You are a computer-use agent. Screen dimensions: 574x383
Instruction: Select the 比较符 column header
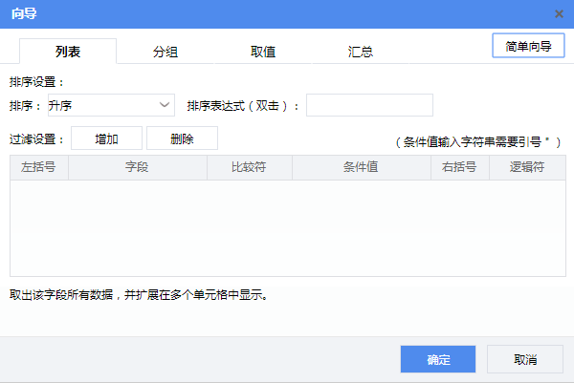250,168
